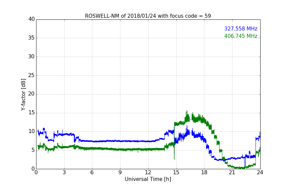
Task: Select the green 406.745 MHz legend label
Action: [x=241, y=36]
